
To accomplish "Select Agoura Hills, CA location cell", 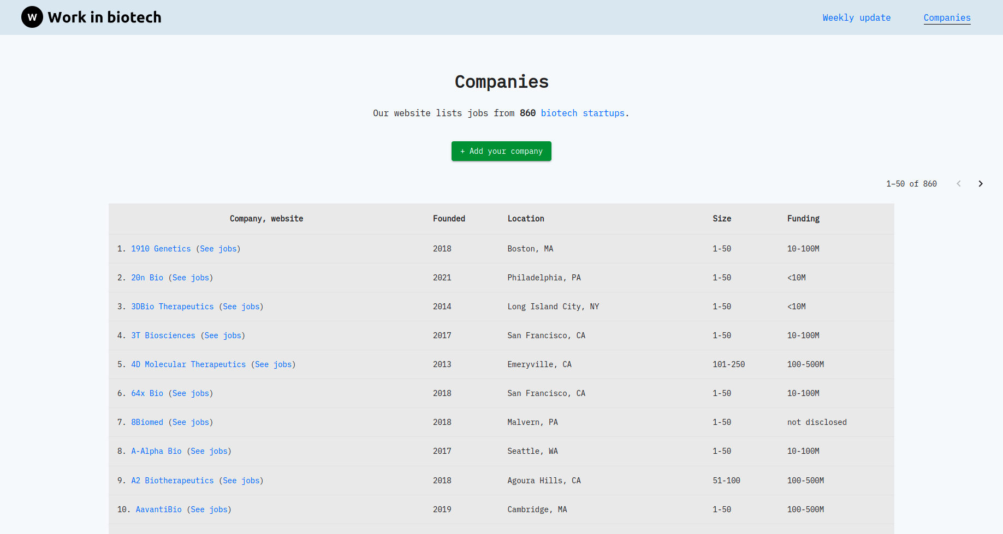I will click(x=544, y=481).
